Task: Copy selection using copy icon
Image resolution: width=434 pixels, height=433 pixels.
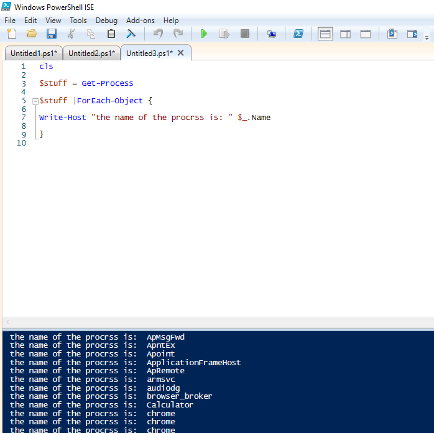Action: click(91, 34)
